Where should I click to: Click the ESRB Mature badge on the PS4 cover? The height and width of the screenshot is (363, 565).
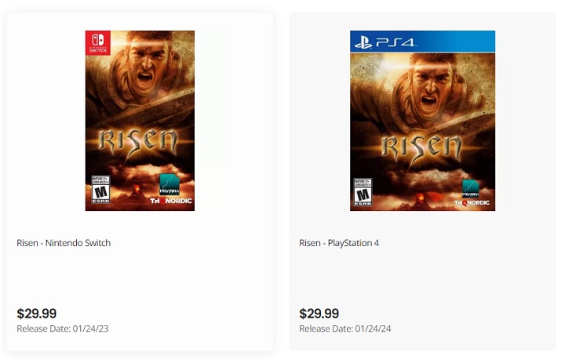click(363, 191)
